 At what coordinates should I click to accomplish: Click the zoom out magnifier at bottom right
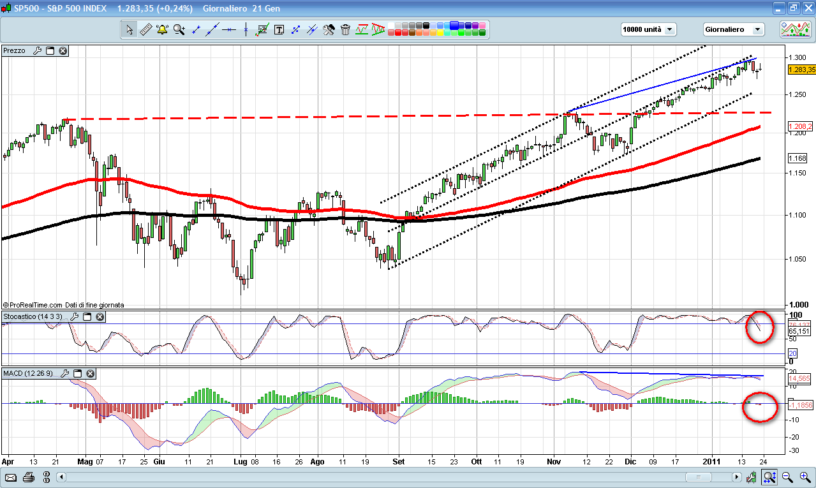(787, 477)
